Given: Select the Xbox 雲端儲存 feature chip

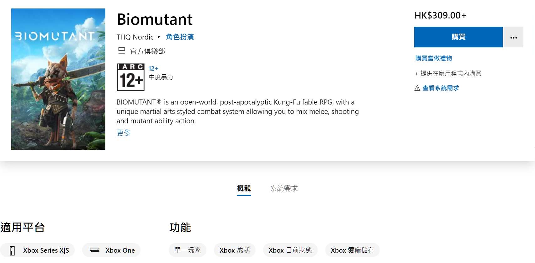Looking at the screenshot, I should coord(352,250).
